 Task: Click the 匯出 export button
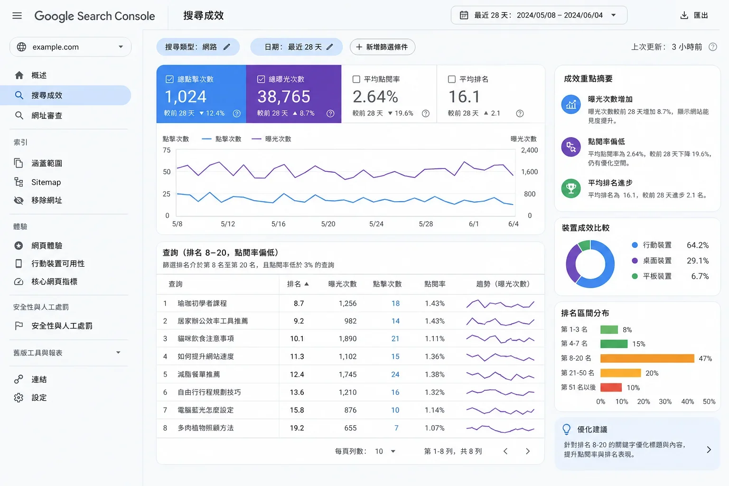(694, 15)
